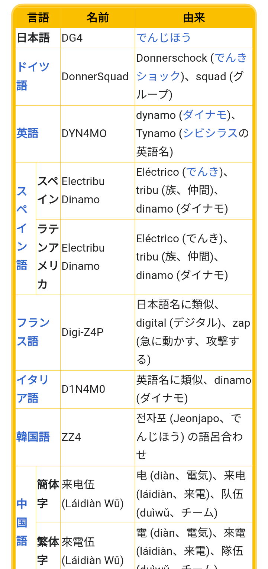
Task: Open the blue ダイナモ link after dynamo
Action: pyautogui.click(x=204, y=115)
